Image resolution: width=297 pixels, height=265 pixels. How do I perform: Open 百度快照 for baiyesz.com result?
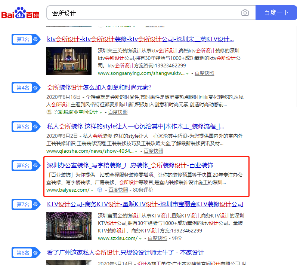tap(118, 190)
